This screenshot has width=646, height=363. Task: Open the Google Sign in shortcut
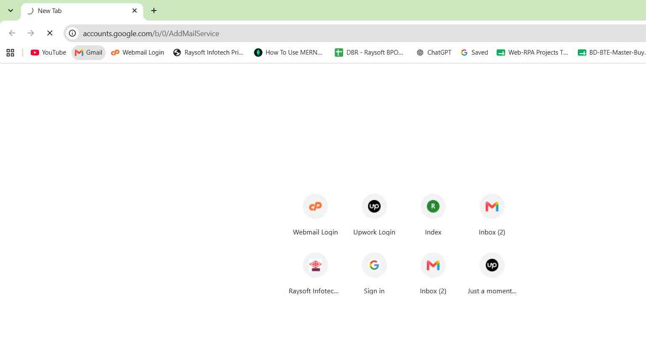click(374, 274)
